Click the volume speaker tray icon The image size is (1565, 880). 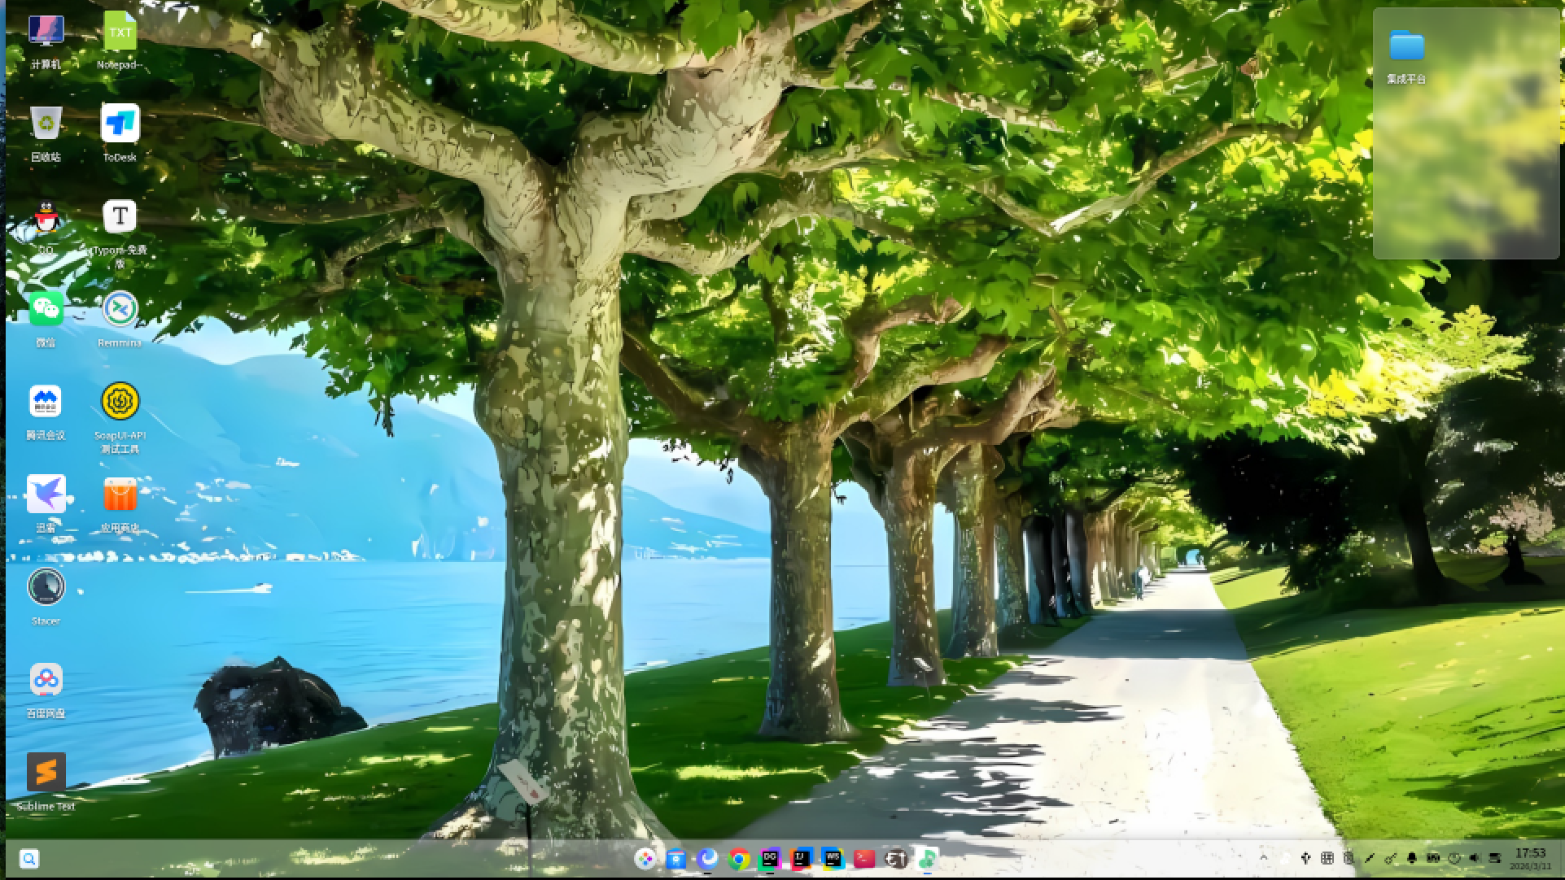1474,858
